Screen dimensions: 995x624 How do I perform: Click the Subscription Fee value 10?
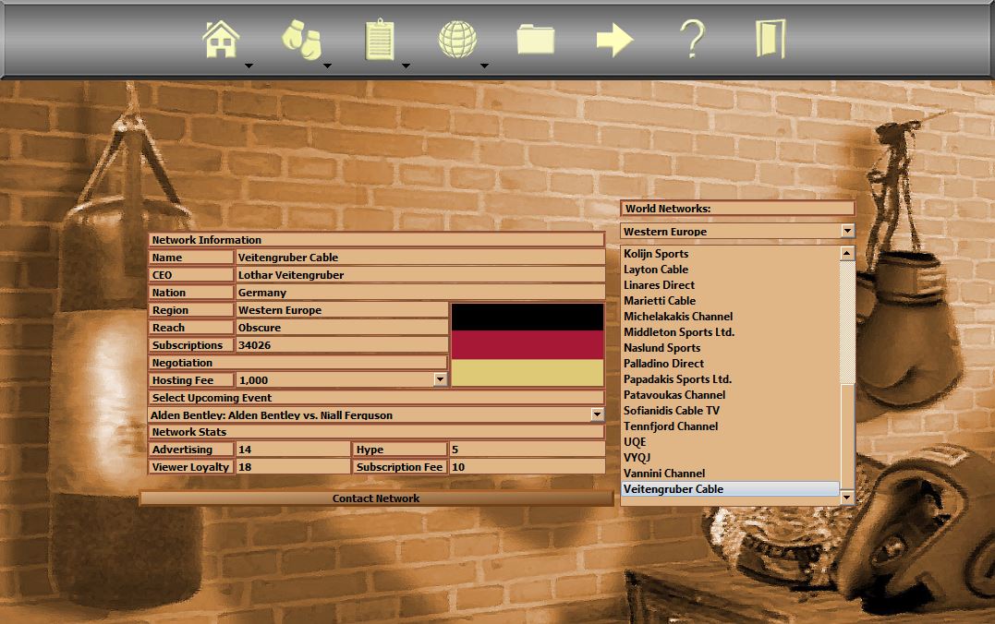(x=526, y=467)
